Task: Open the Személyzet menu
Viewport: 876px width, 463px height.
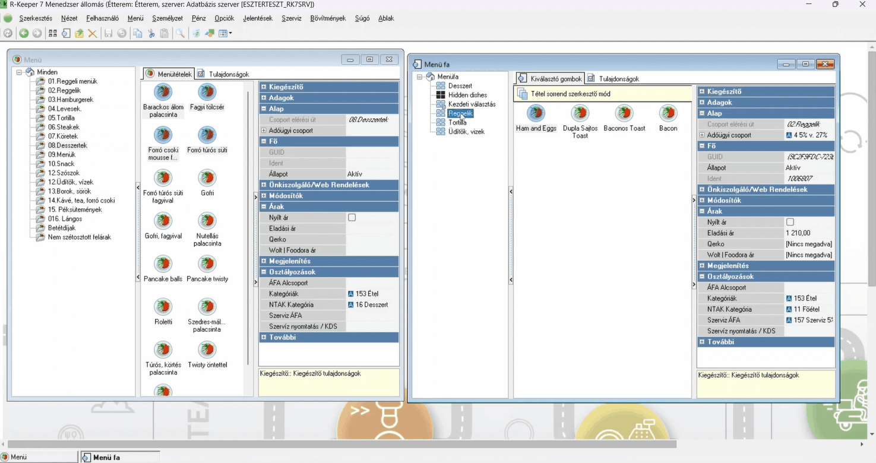Action: point(167,18)
